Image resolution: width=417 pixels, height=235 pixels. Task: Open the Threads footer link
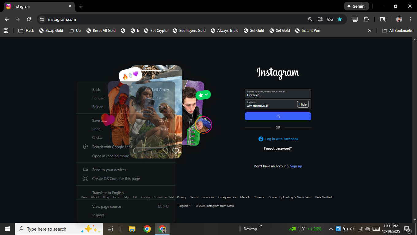pyautogui.click(x=259, y=197)
